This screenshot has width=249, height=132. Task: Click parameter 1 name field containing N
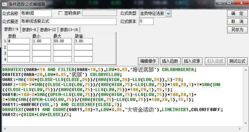click(x=19, y=41)
